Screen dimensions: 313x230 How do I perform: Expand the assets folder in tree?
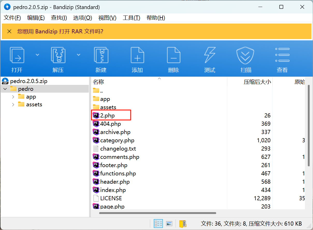(x=13, y=105)
